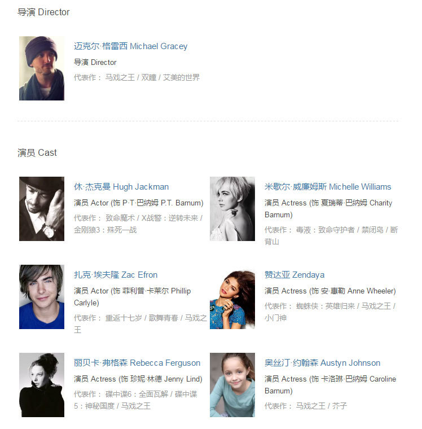
Task: Open Zac Efron's profile link
Action: [116, 275]
